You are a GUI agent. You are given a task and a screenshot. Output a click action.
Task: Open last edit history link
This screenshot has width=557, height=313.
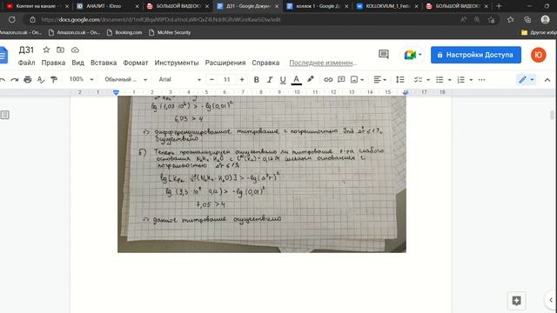(x=323, y=63)
